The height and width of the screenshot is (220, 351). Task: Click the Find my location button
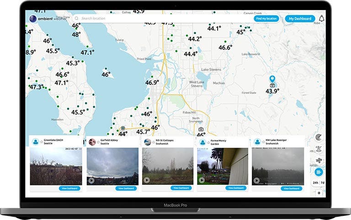266,19
